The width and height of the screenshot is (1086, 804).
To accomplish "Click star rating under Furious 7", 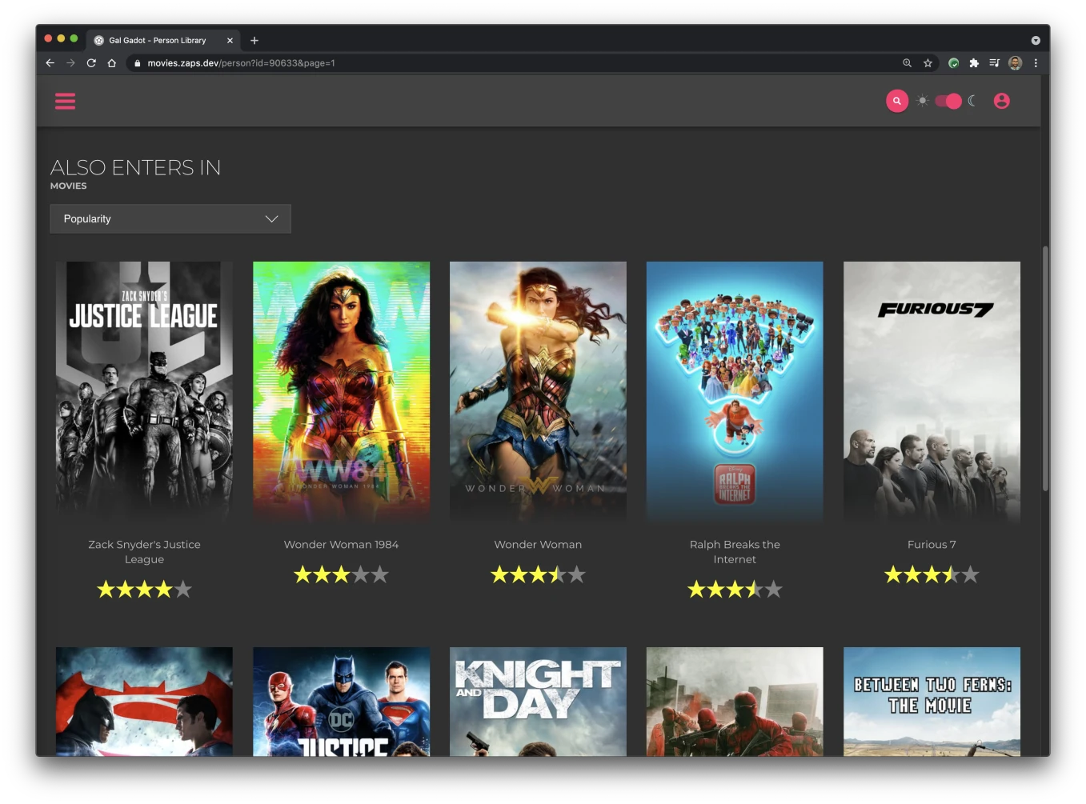I will pos(932,574).
